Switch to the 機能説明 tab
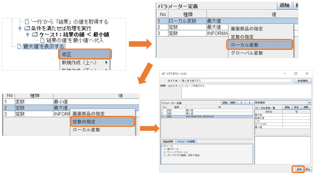The width and height of the screenshot is (314, 174). 168,141
